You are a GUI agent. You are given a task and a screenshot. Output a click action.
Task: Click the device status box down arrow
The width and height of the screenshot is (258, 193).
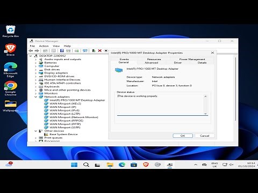[x=205, y=114]
